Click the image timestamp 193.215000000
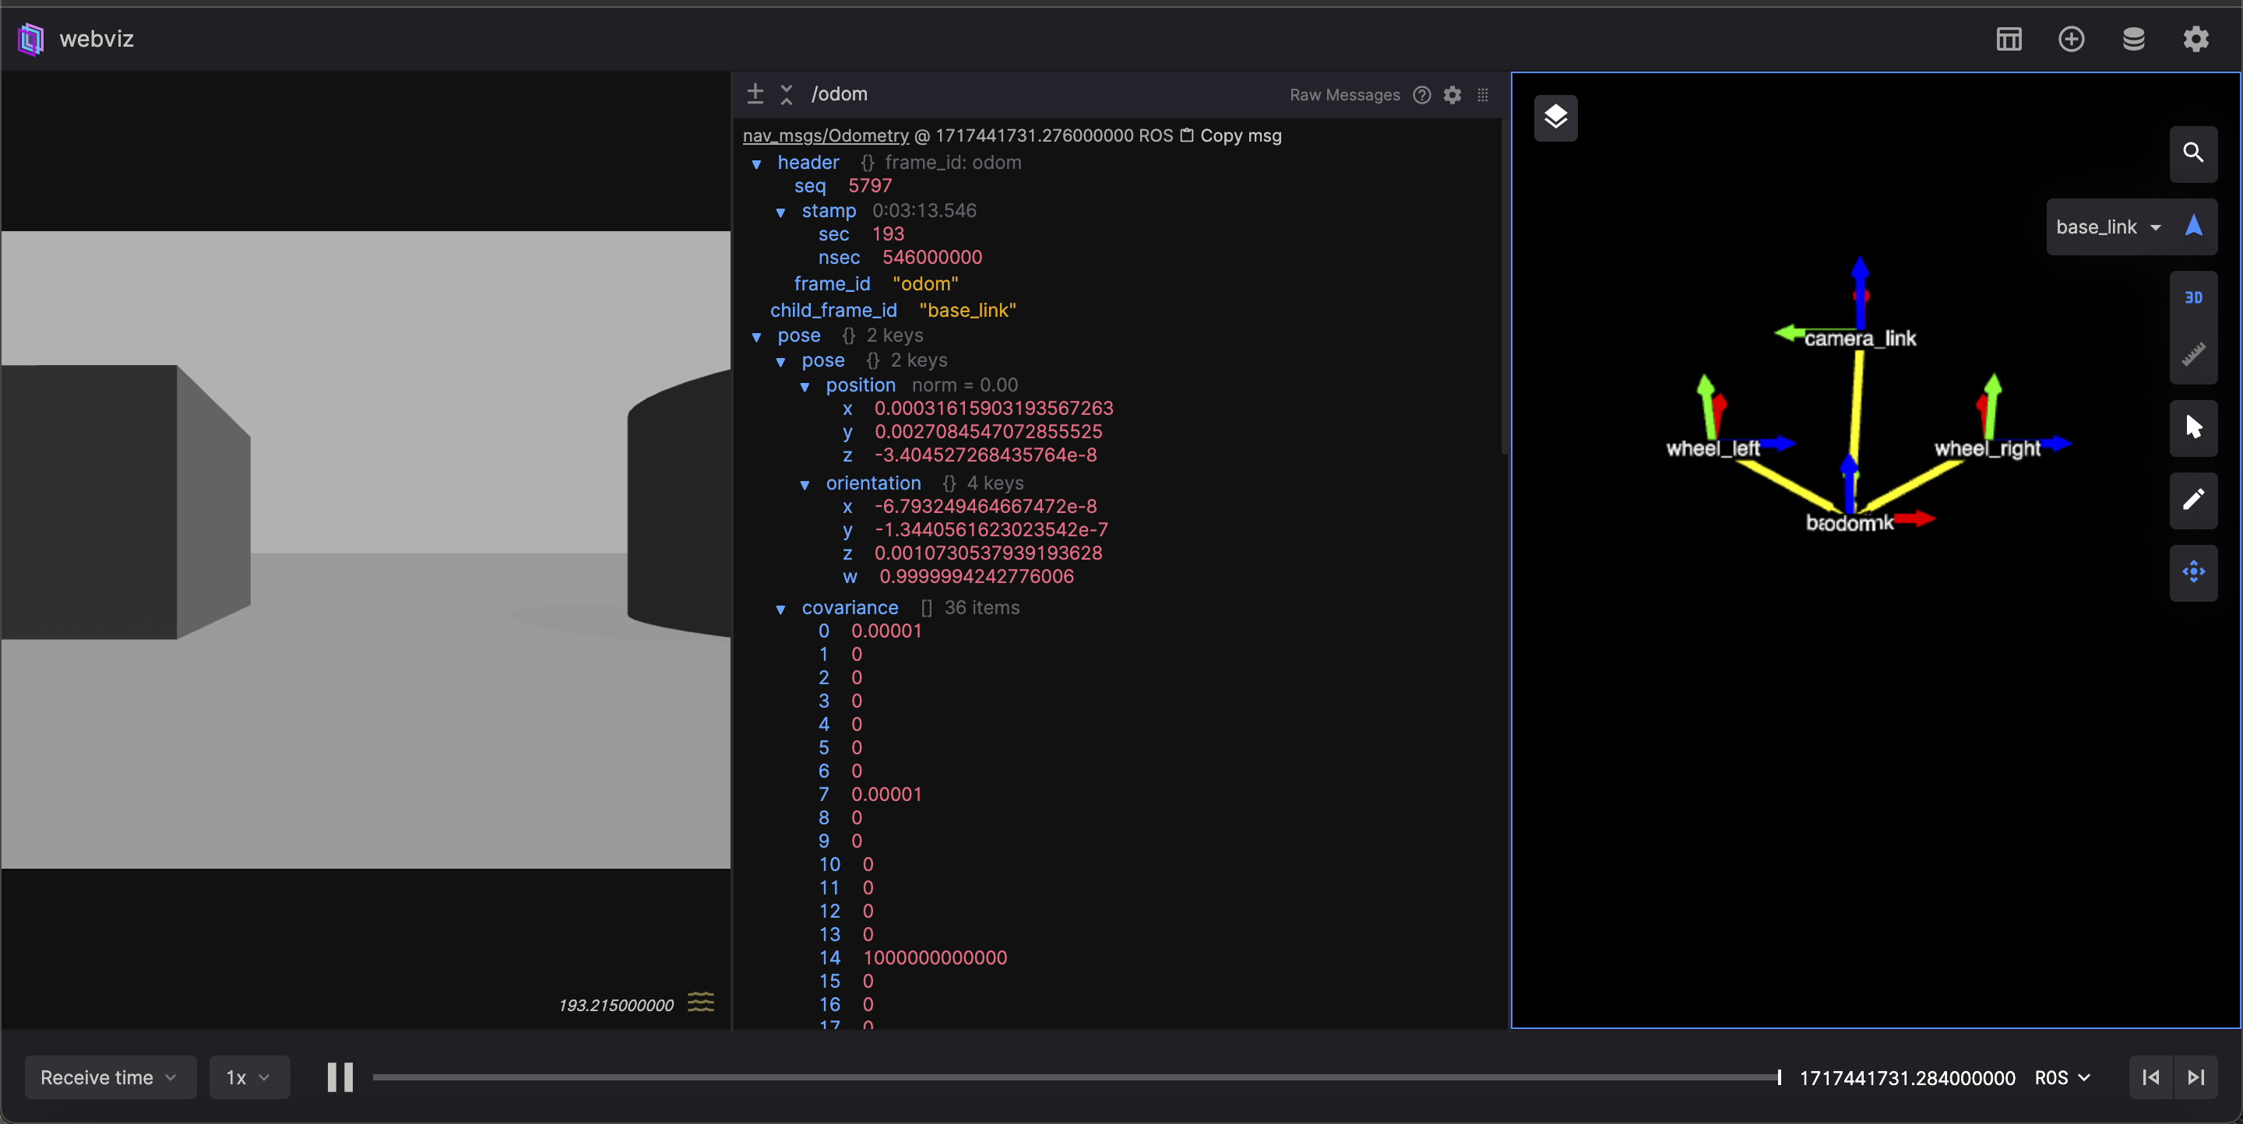 click(615, 1005)
